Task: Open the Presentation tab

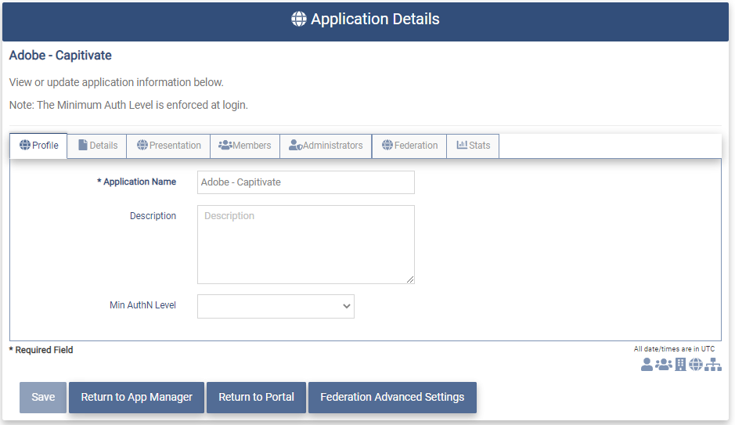Action: tap(169, 146)
